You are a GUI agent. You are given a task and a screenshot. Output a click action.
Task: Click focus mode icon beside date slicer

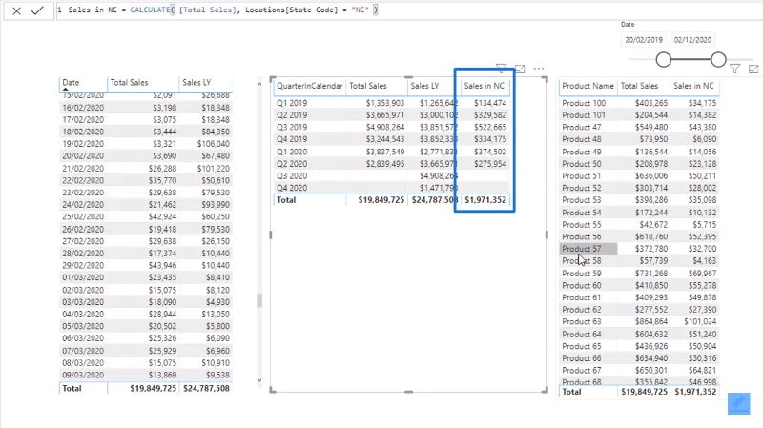pos(753,69)
